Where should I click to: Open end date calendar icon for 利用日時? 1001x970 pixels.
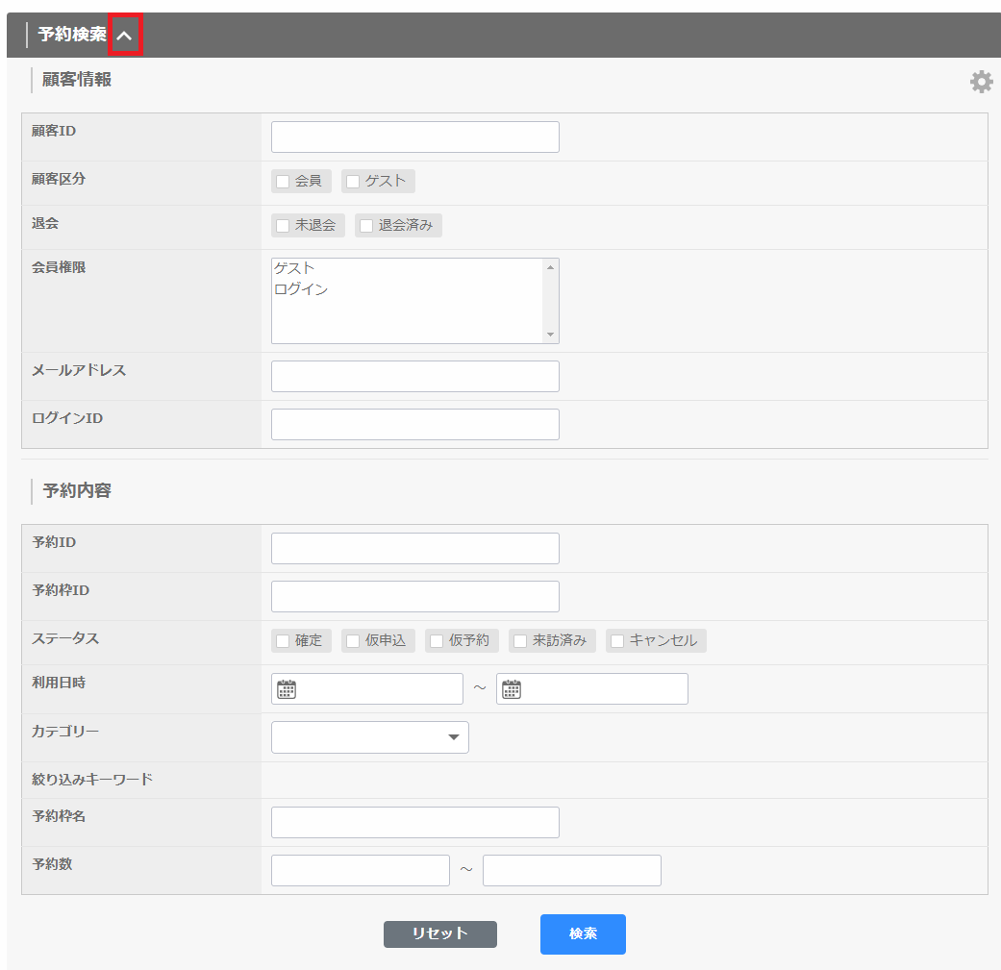point(512,689)
